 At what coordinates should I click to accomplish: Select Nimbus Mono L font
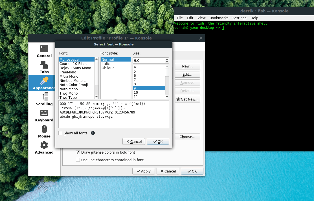click(76, 80)
